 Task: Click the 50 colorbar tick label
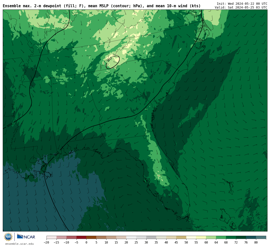(186, 242)
